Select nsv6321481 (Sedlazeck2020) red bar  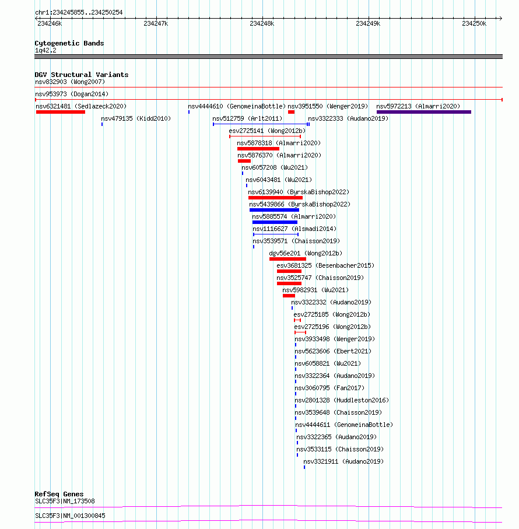pyautogui.click(x=61, y=112)
